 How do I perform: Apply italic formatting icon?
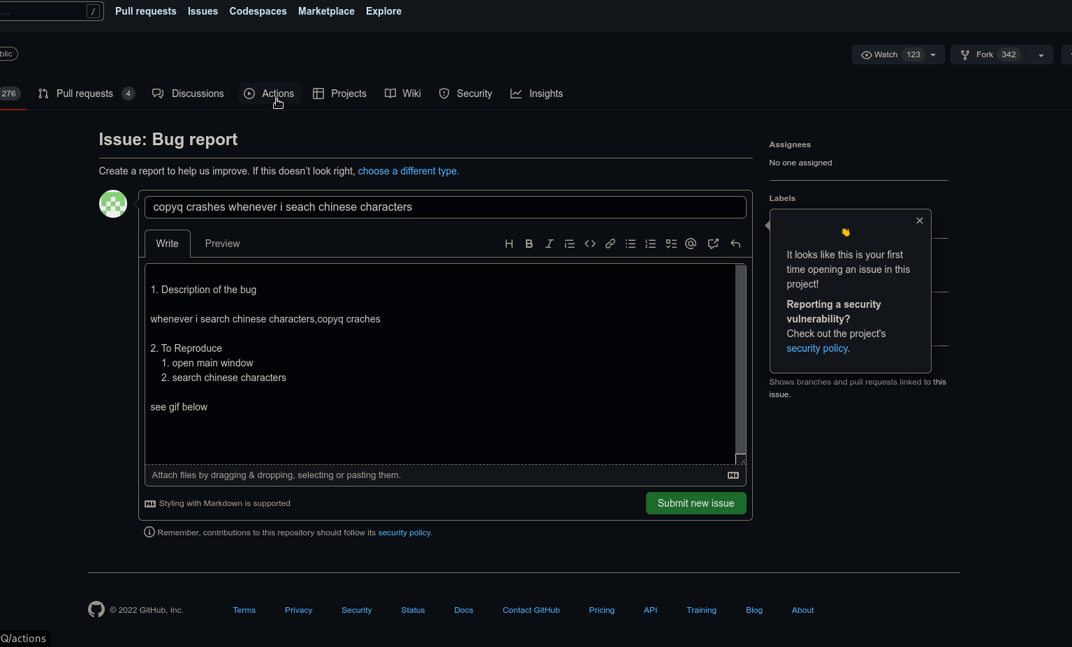click(x=550, y=244)
